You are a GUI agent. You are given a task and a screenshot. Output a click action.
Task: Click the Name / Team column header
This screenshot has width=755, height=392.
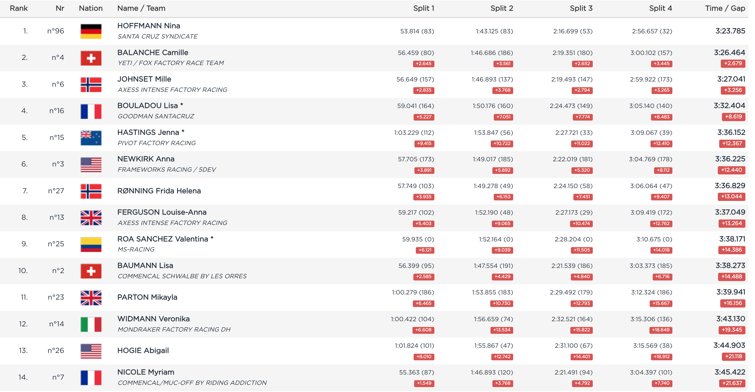coord(141,8)
